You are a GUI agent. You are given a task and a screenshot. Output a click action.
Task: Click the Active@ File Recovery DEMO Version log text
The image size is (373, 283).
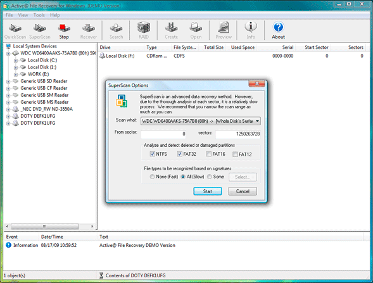coord(137,245)
